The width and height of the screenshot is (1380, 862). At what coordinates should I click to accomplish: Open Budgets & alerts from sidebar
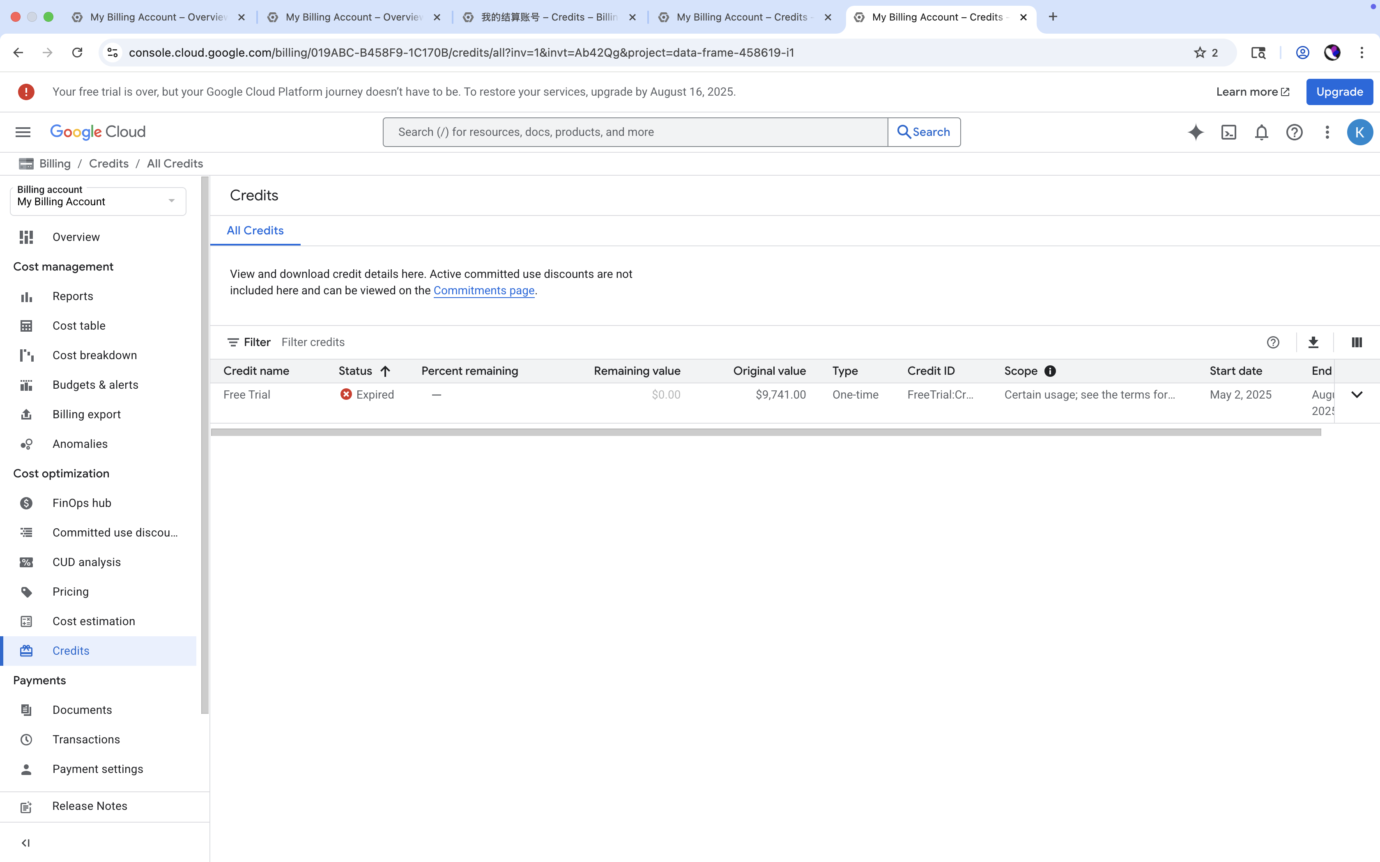coord(94,385)
